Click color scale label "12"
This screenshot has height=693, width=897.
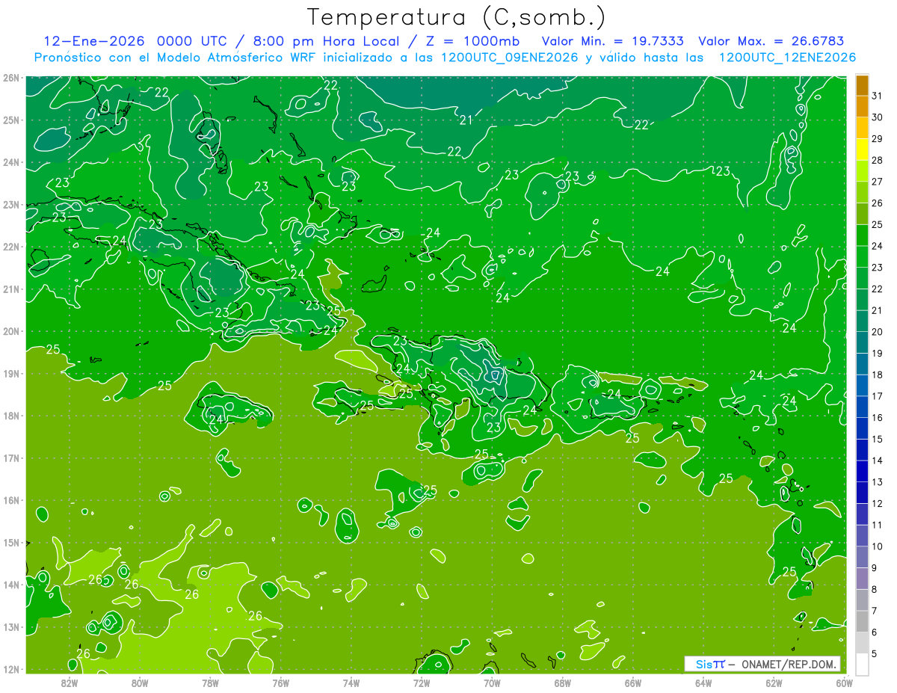[x=878, y=503]
